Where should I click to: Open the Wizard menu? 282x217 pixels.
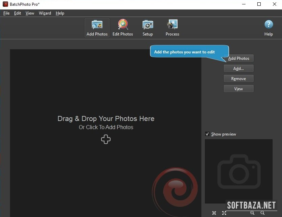pyautogui.click(x=45, y=13)
